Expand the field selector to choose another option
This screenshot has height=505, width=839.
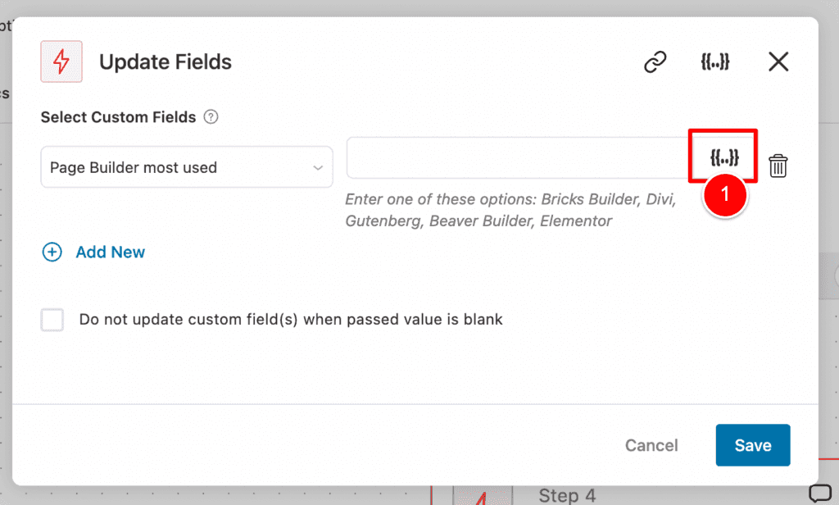(186, 166)
